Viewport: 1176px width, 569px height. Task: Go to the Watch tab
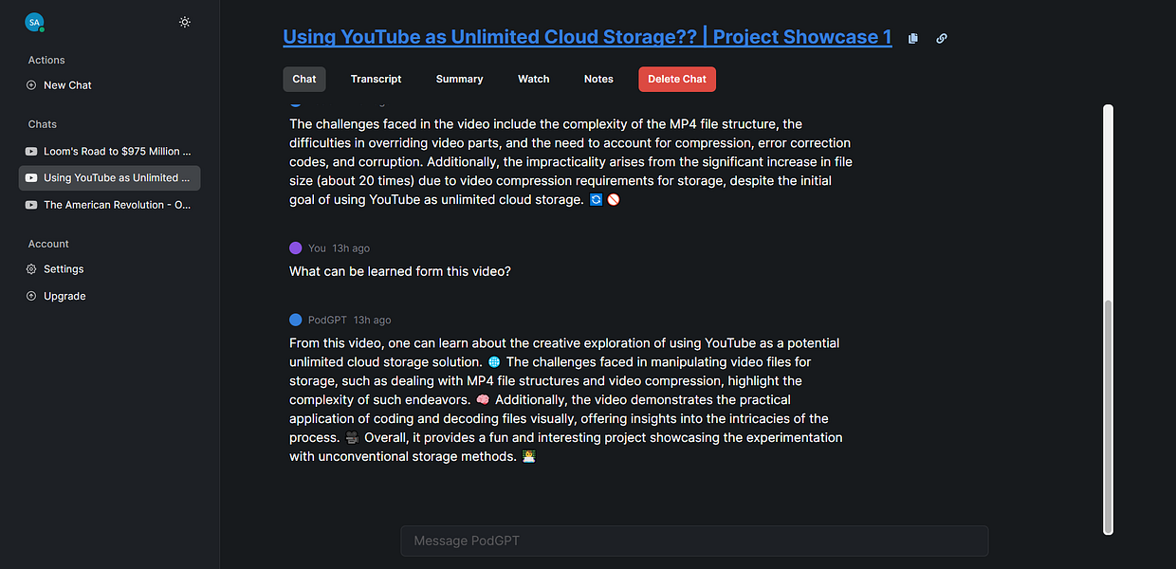534,80
